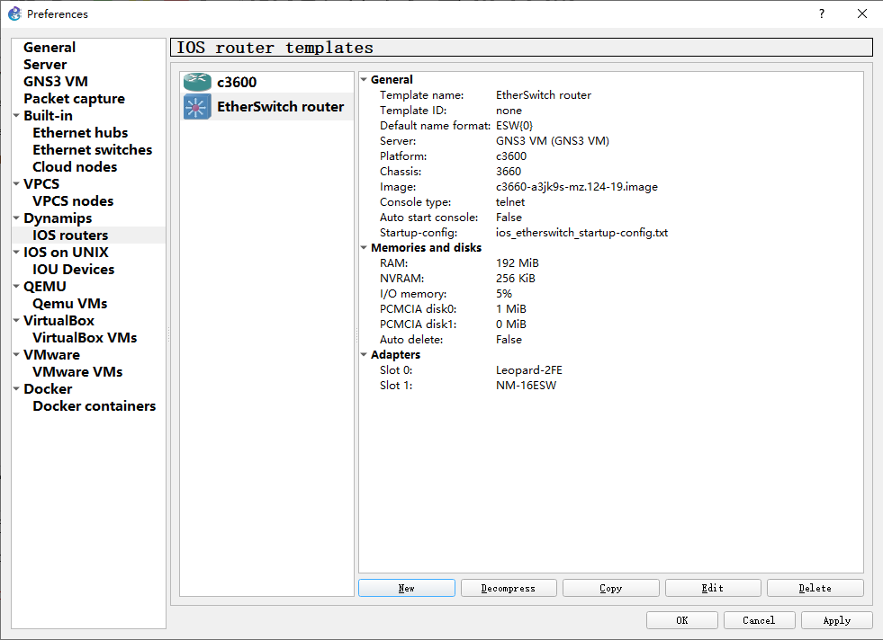Click the Slot 0 value Leopard-2FE

(x=528, y=370)
